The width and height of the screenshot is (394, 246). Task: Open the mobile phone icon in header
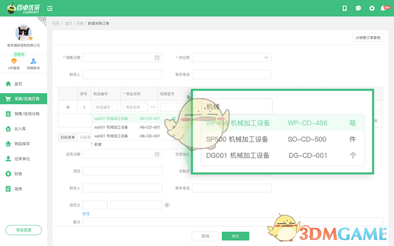(345, 9)
